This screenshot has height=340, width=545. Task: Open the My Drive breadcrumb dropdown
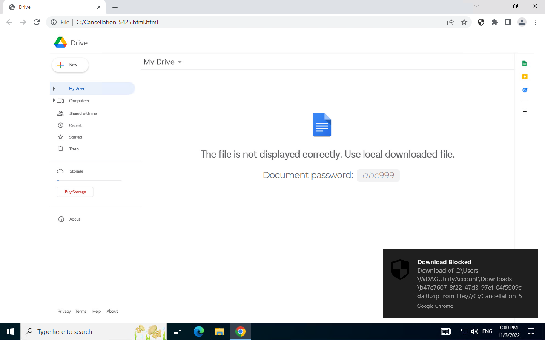(x=179, y=62)
